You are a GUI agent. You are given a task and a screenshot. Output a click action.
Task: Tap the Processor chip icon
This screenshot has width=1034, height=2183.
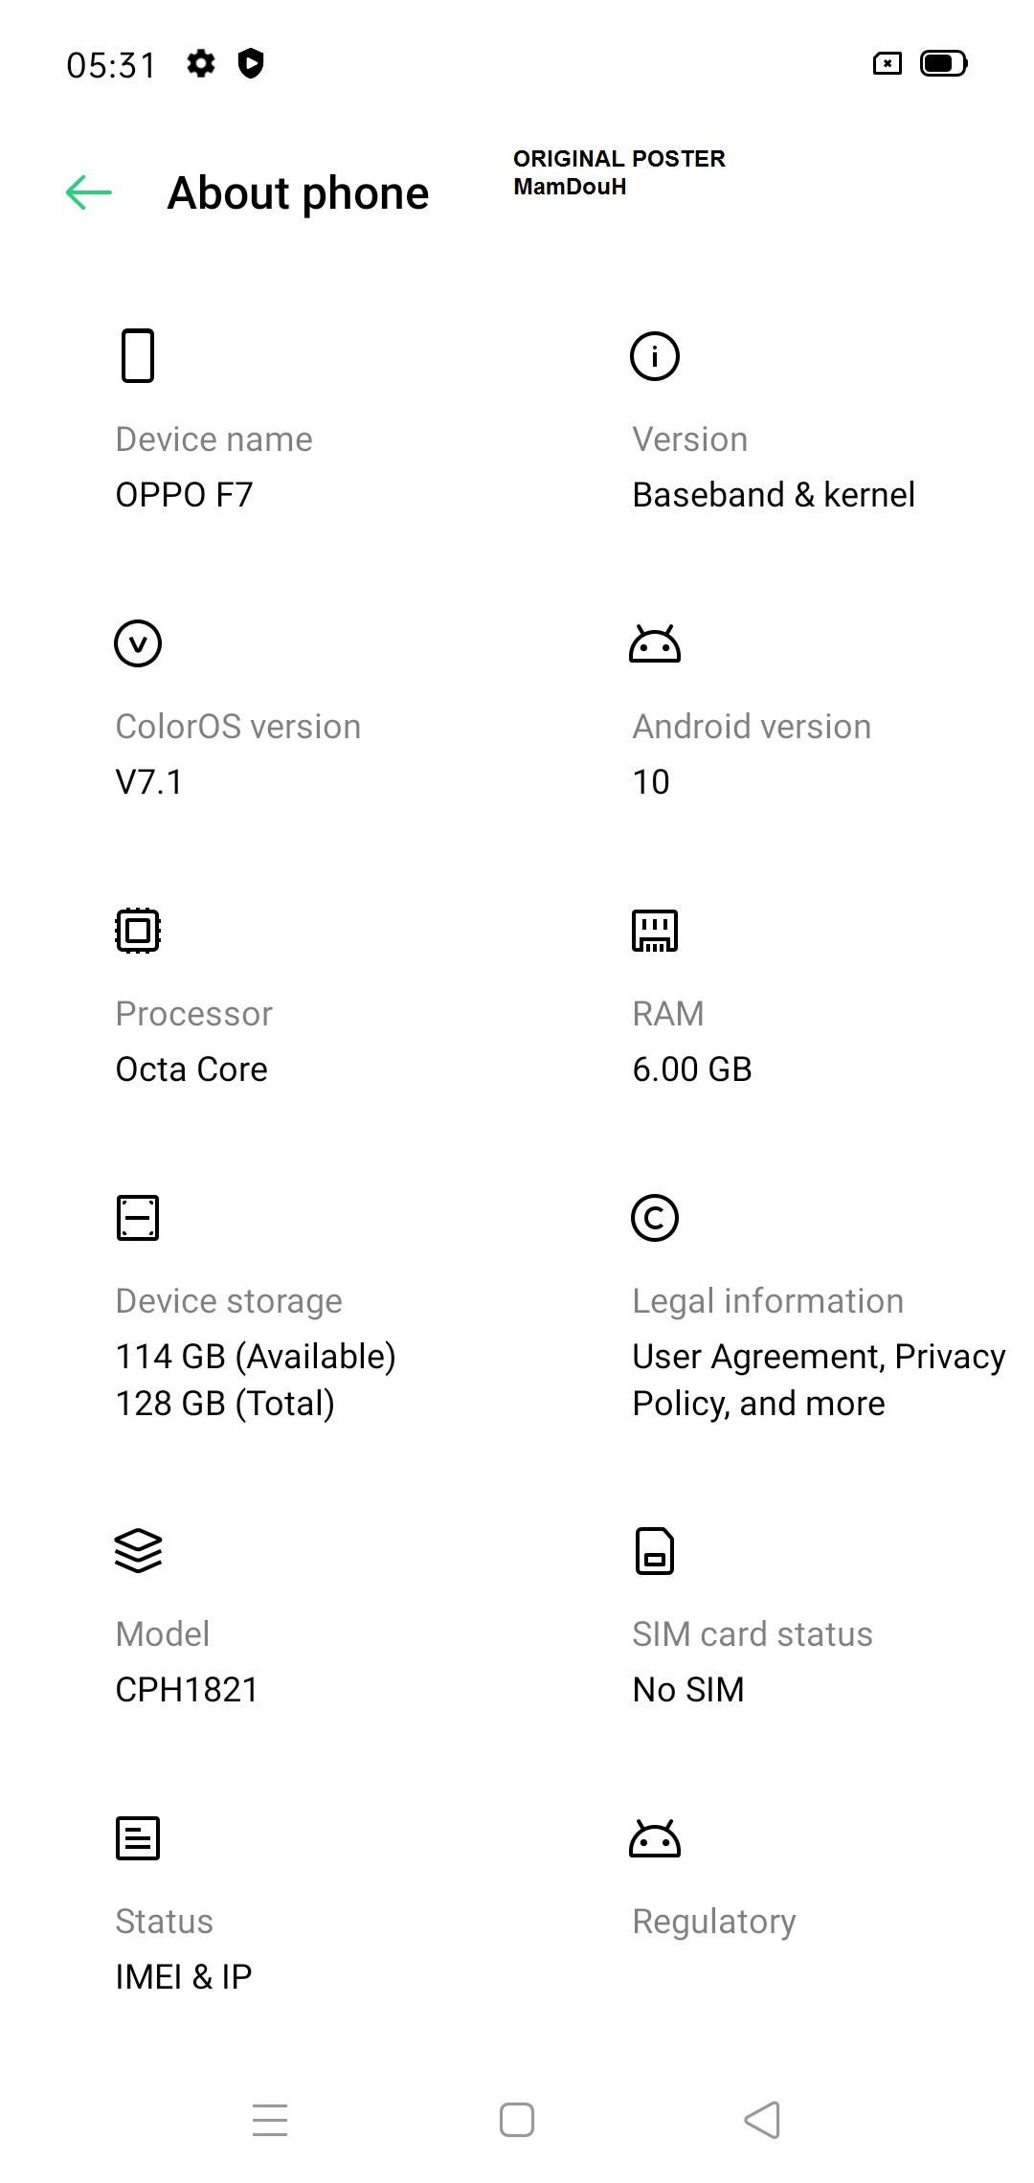click(x=137, y=930)
